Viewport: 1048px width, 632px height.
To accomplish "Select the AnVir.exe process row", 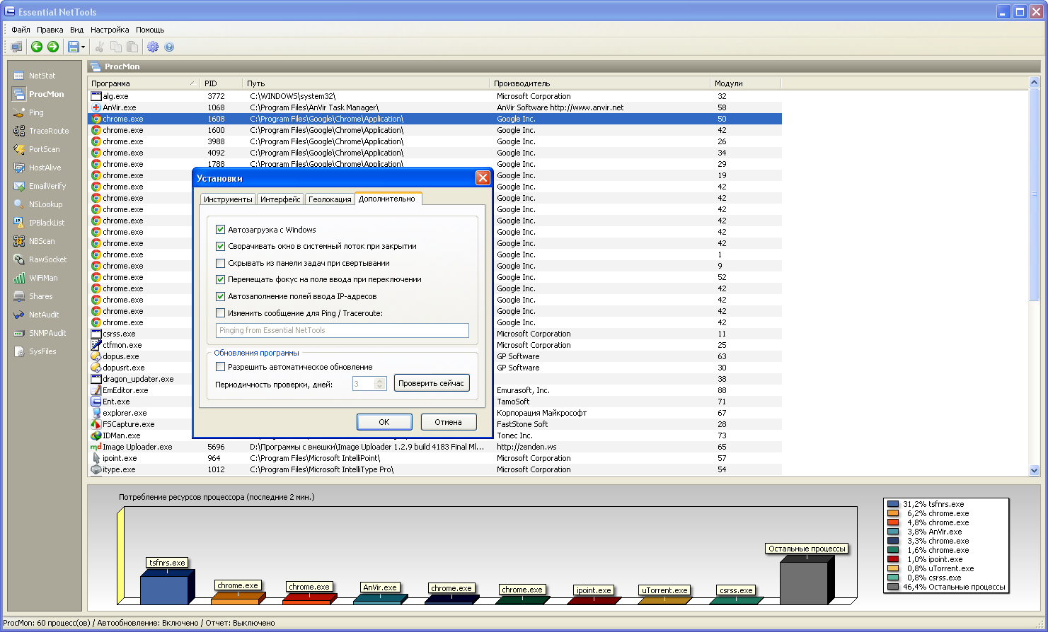I will pyautogui.click(x=434, y=107).
